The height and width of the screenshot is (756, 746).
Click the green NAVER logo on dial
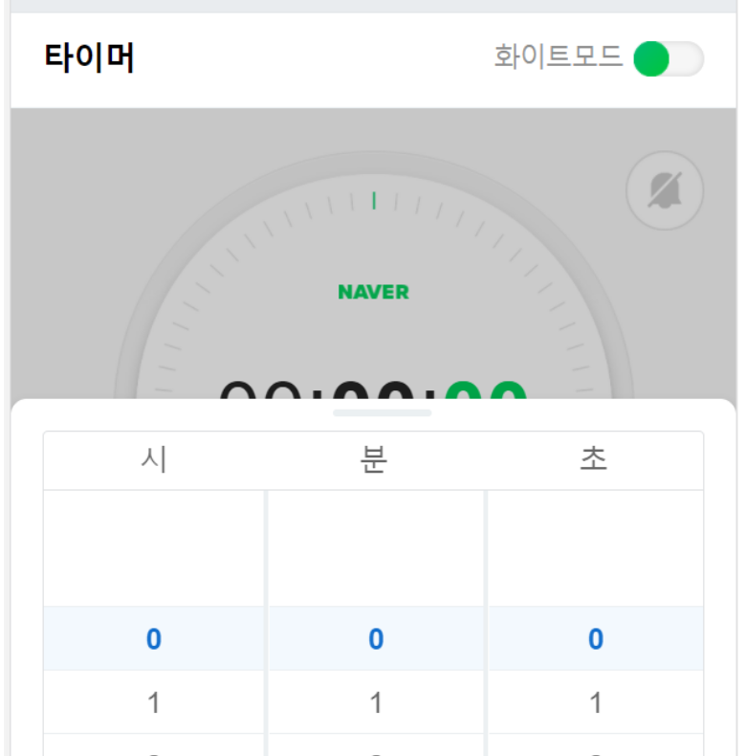pyautogui.click(x=374, y=292)
